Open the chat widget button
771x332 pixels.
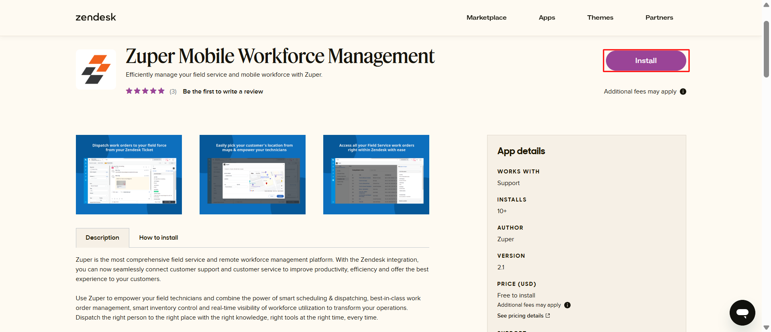click(742, 313)
